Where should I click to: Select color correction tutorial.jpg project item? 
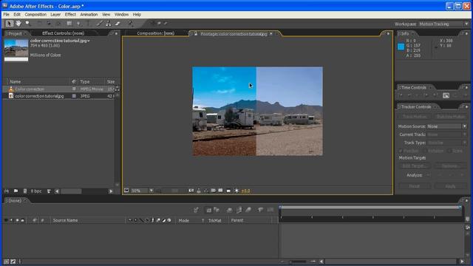(x=58, y=96)
